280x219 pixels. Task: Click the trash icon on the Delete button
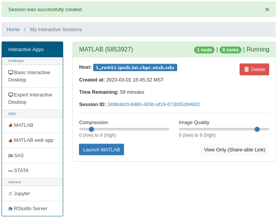(246, 69)
